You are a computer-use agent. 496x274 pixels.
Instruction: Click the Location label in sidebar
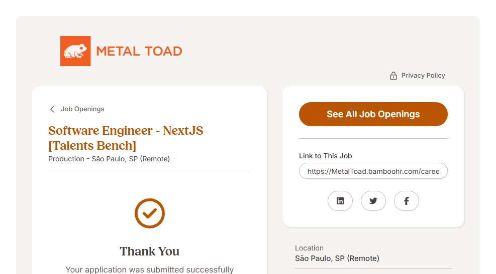[309, 248]
